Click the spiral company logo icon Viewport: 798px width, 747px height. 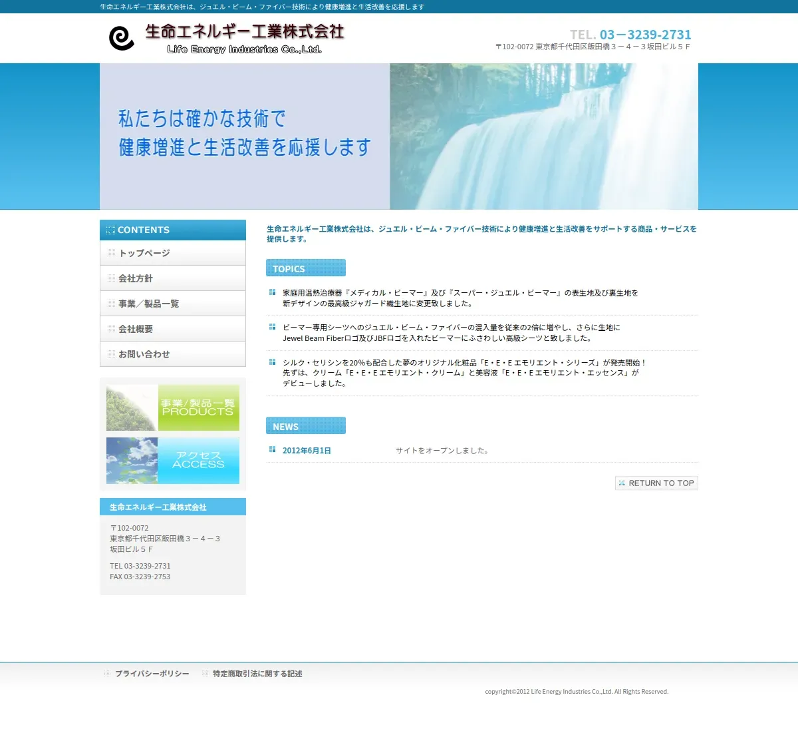[x=122, y=39]
